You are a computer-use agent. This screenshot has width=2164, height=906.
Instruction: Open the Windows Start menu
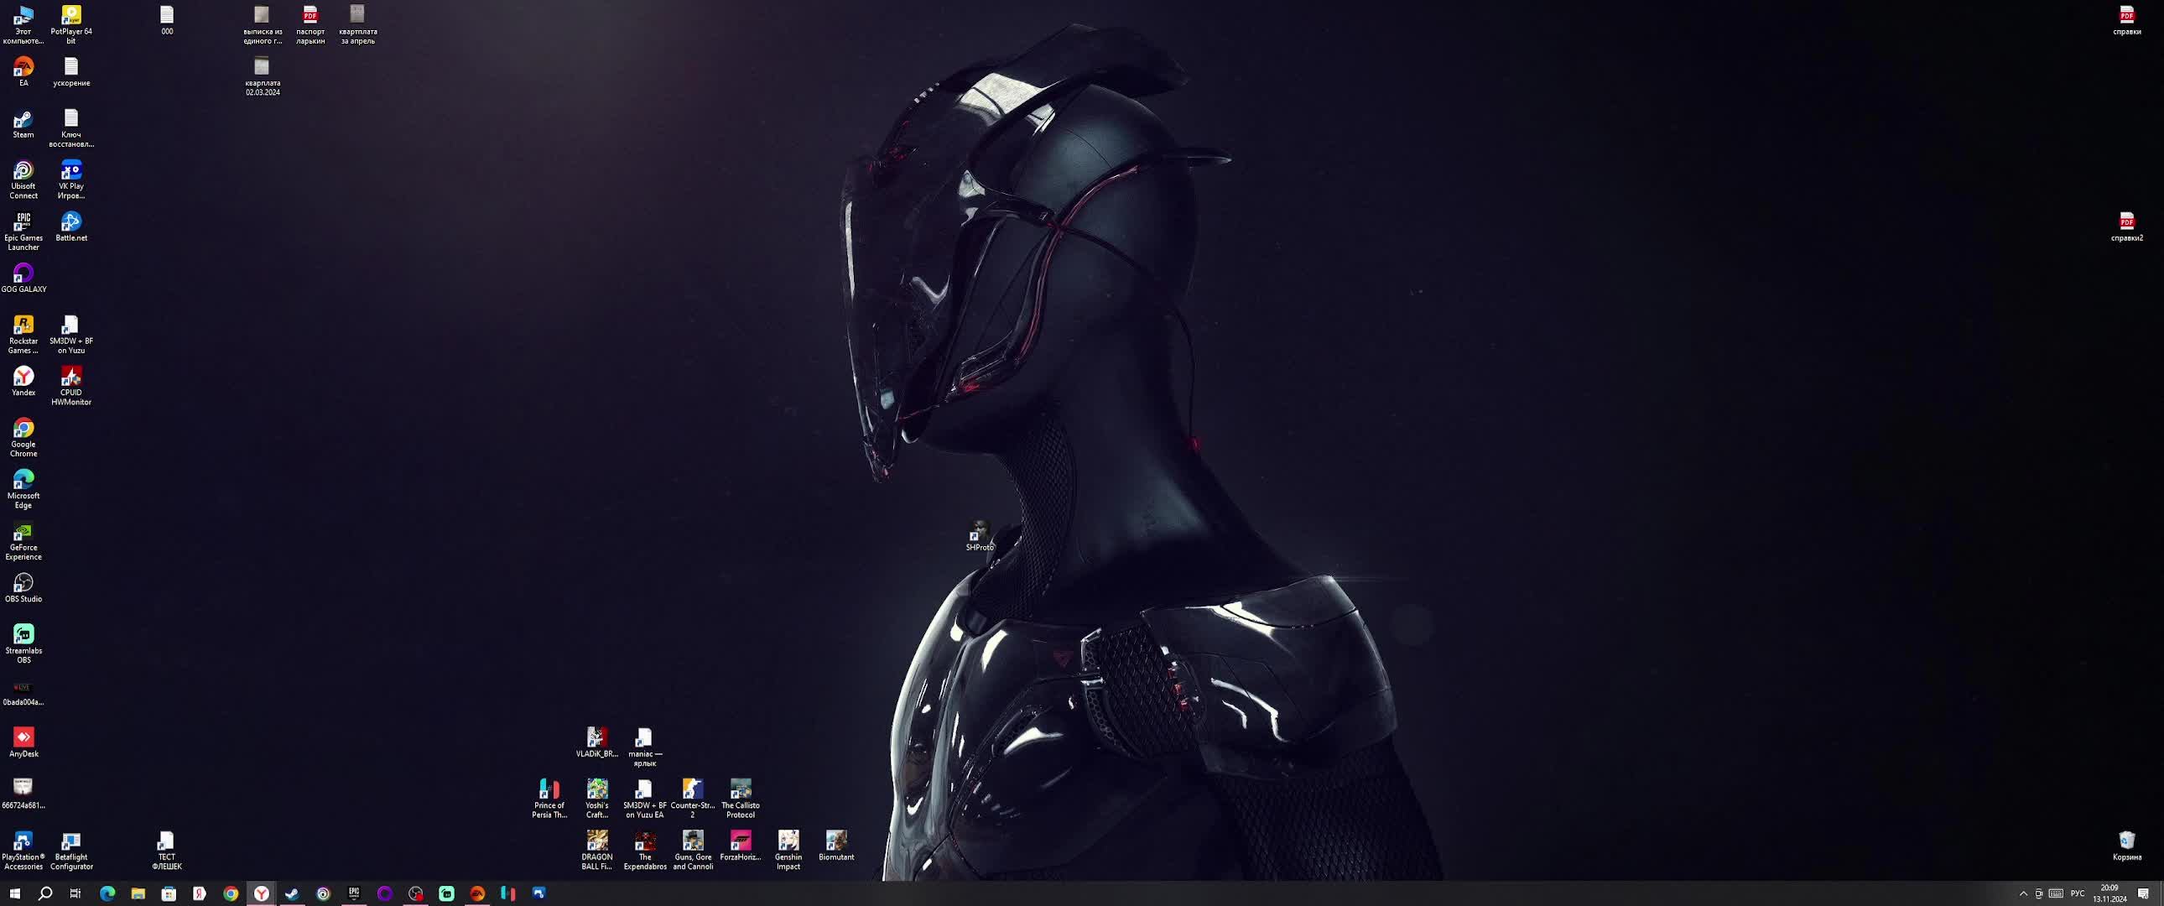pos(14,893)
